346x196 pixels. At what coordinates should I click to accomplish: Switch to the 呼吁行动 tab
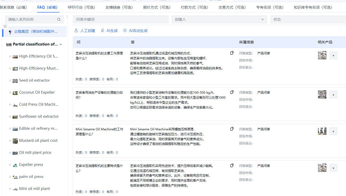coord(81,7)
